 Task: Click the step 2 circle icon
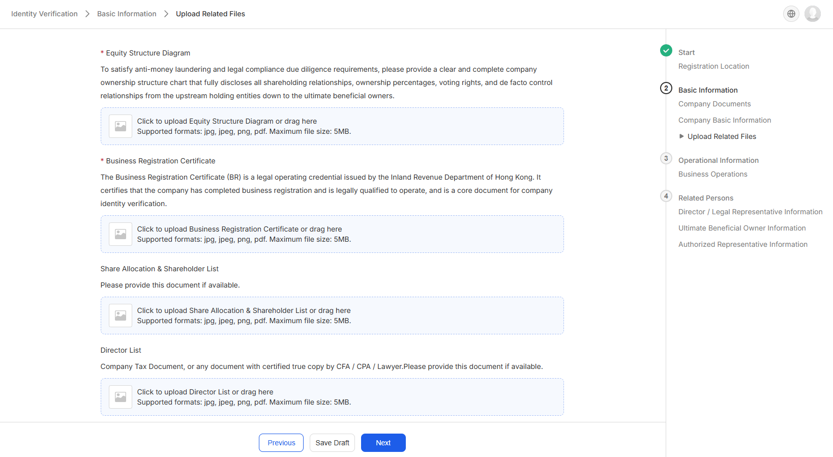[666, 88]
